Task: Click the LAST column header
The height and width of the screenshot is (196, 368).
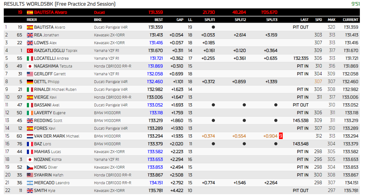Action: point(304,20)
